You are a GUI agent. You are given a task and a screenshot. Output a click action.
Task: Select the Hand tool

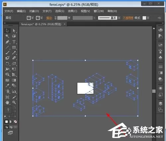pyautogui.click(x=7, y=102)
